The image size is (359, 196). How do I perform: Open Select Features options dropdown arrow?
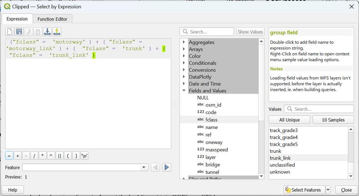click(328, 190)
